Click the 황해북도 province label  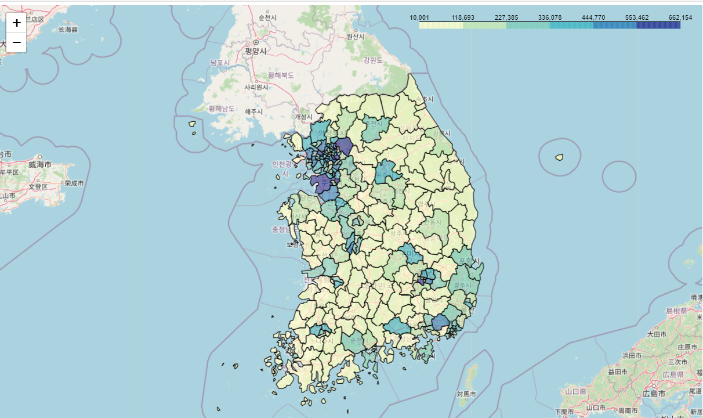pyautogui.click(x=281, y=75)
